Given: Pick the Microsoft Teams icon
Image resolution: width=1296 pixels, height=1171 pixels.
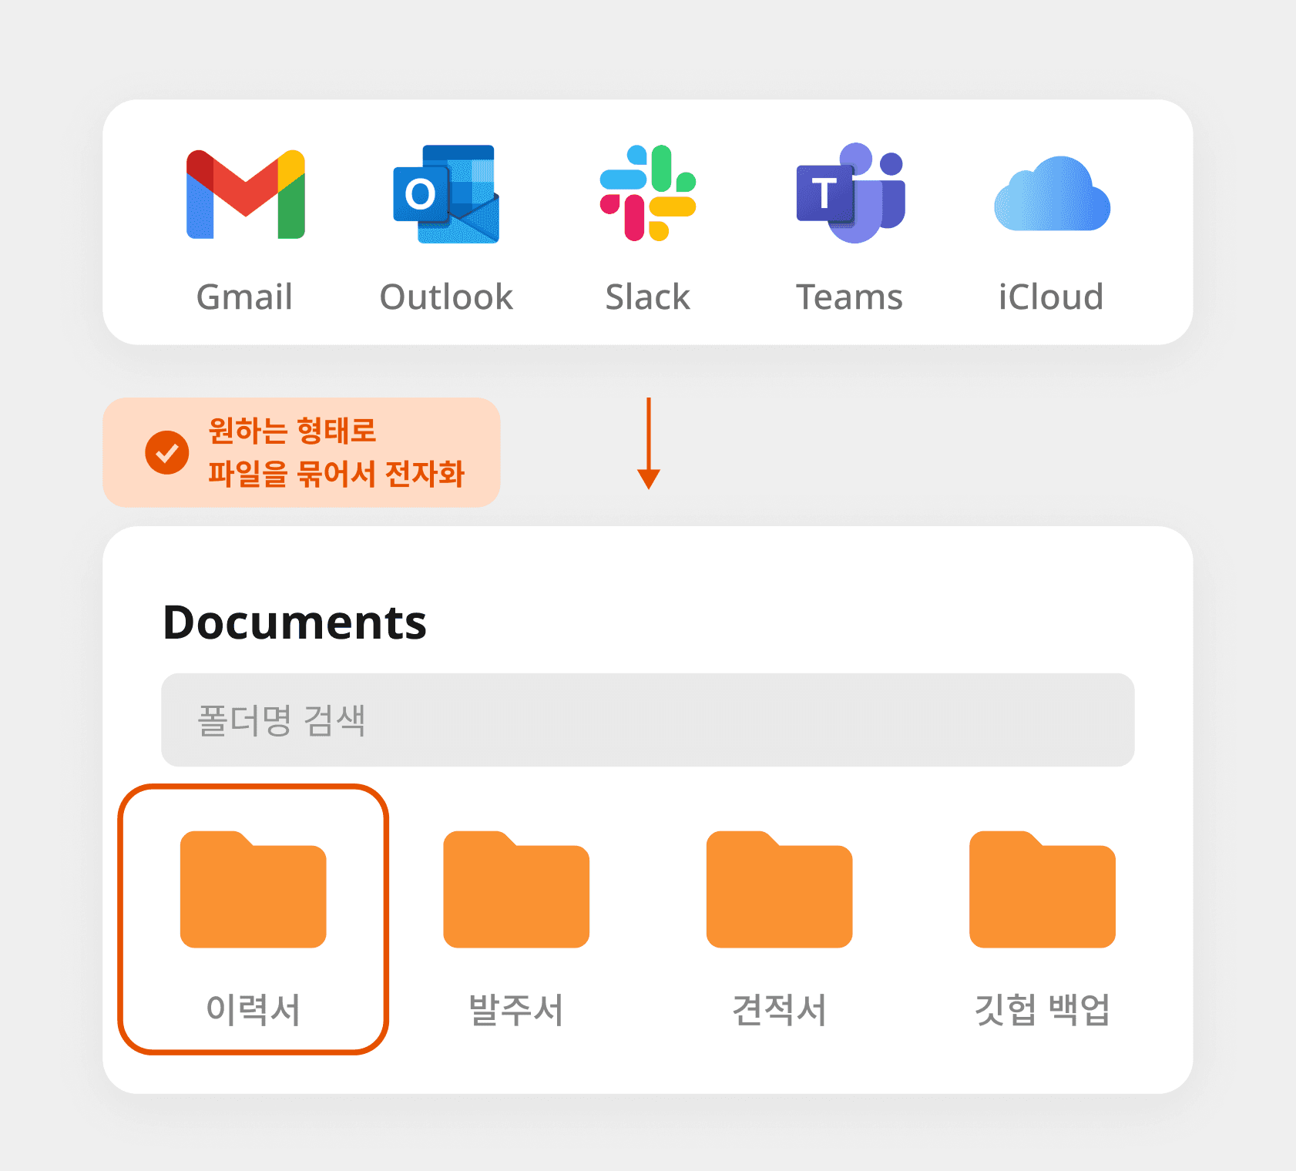Looking at the screenshot, I should click(851, 193).
